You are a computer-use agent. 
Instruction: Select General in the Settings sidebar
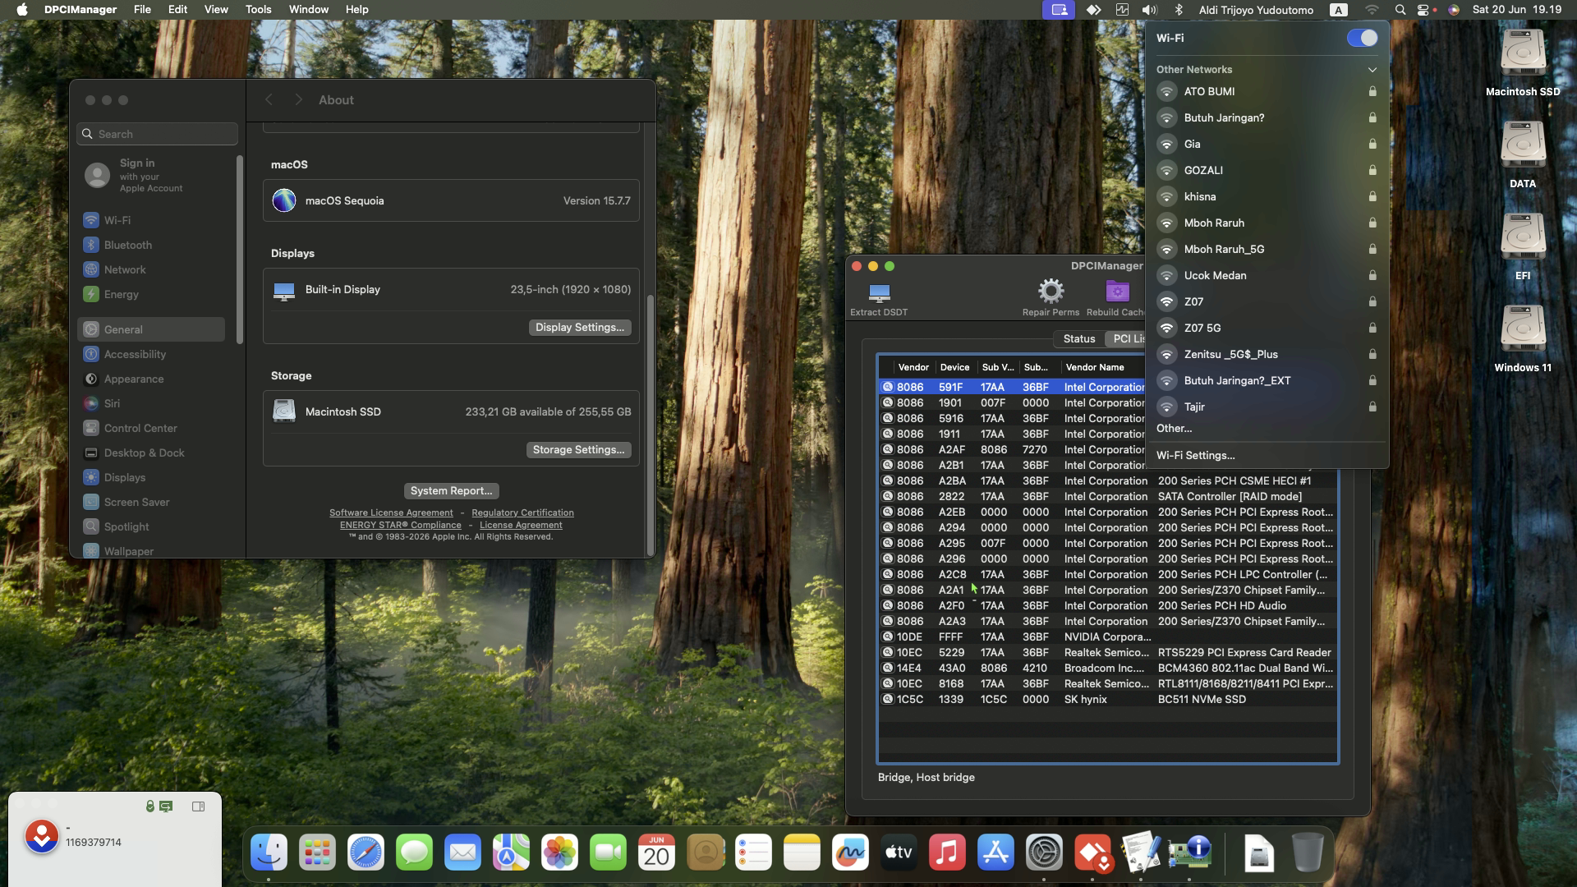[151, 329]
